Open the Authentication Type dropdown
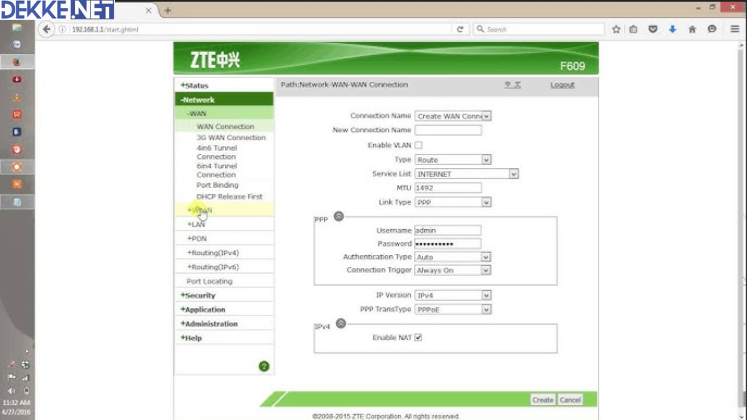 (453, 257)
